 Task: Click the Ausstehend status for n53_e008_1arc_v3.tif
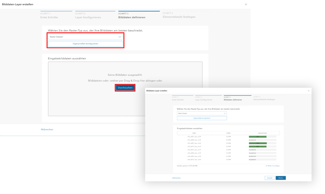(x=252, y=140)
